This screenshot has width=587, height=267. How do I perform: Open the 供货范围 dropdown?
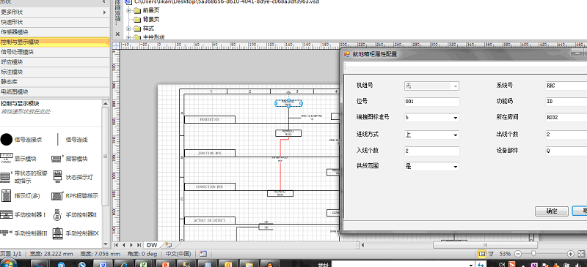(455, 167)
